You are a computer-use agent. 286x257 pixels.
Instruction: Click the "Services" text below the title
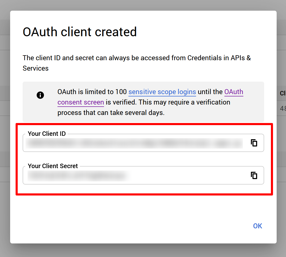pos(36,68)
